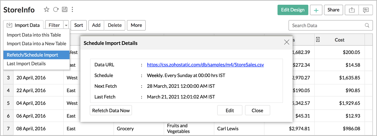Click the Edit Design button
377x136 pixels.
pyautogui.click(x=293, y=10)
